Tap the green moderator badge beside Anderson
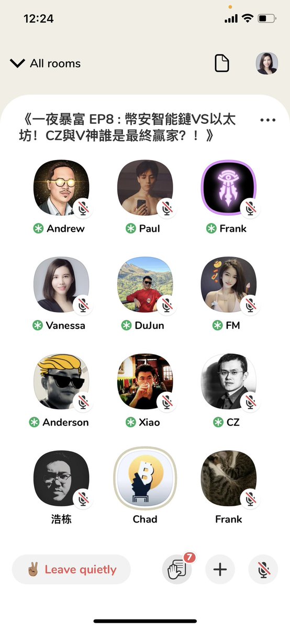The height and width of the screenshot is (629, 290). tap(35, 422)
